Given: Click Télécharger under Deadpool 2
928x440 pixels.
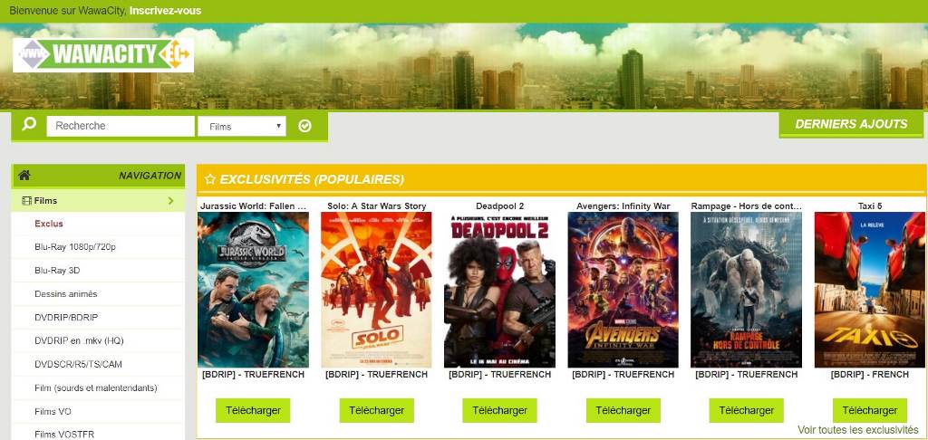Looking at the screenshot, I should (x=499, y=410).
